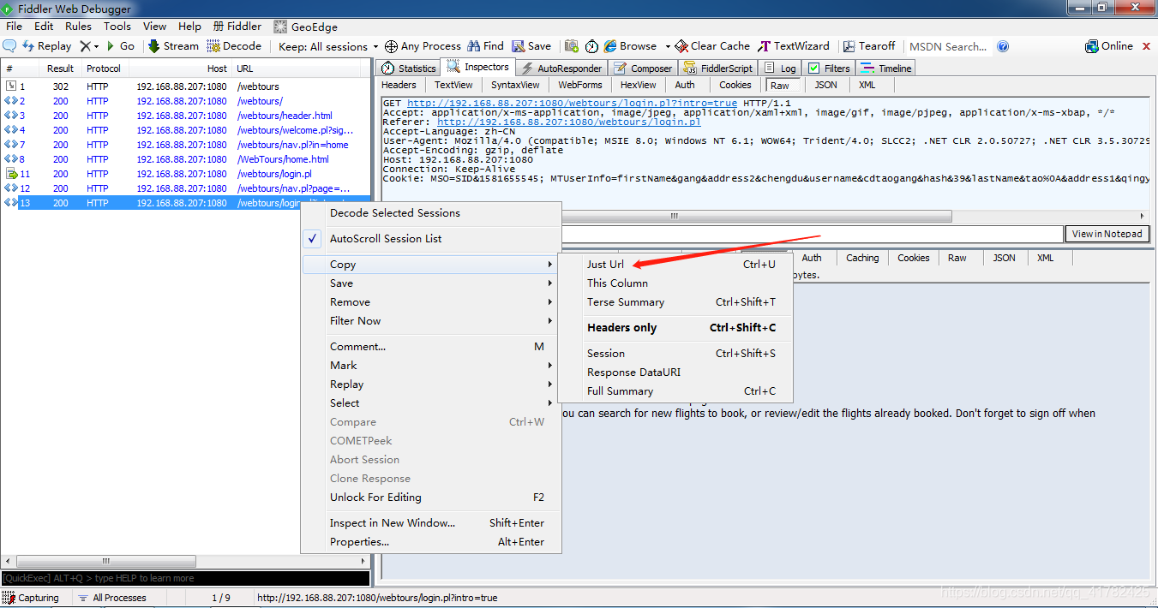Click the Online status indicator

point(1109,46)
